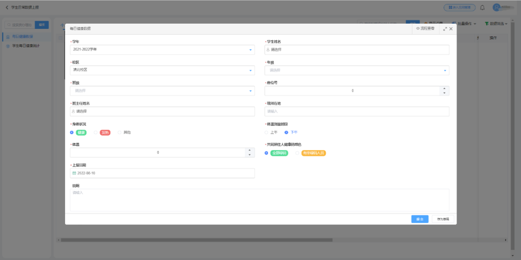Click the person icon in 班主任姓名 field
The width and height of the screenshot is (521, 260).
(x=74, y=111)
